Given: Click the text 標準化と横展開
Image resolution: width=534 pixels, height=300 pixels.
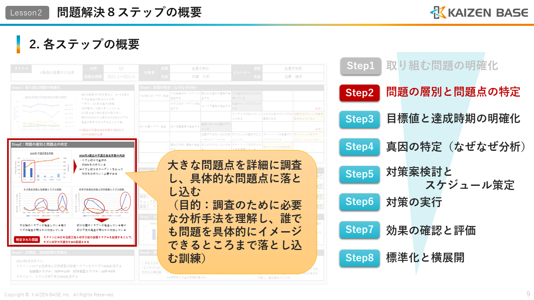Looking at the screenshot, I should (x=425, y=257).
